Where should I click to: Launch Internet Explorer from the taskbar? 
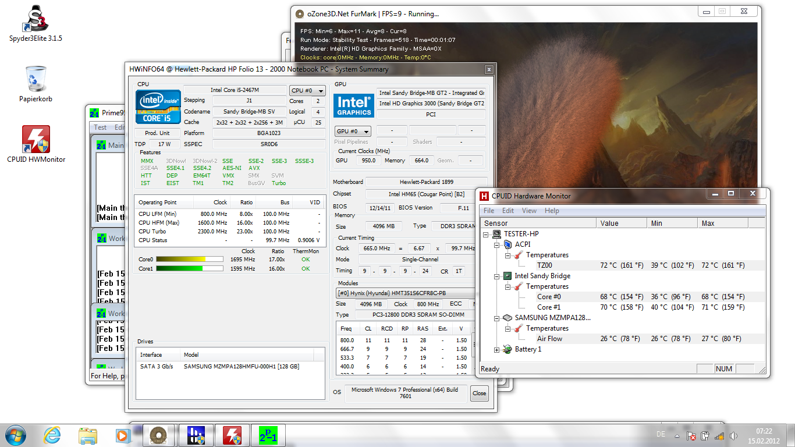(52, 435)
